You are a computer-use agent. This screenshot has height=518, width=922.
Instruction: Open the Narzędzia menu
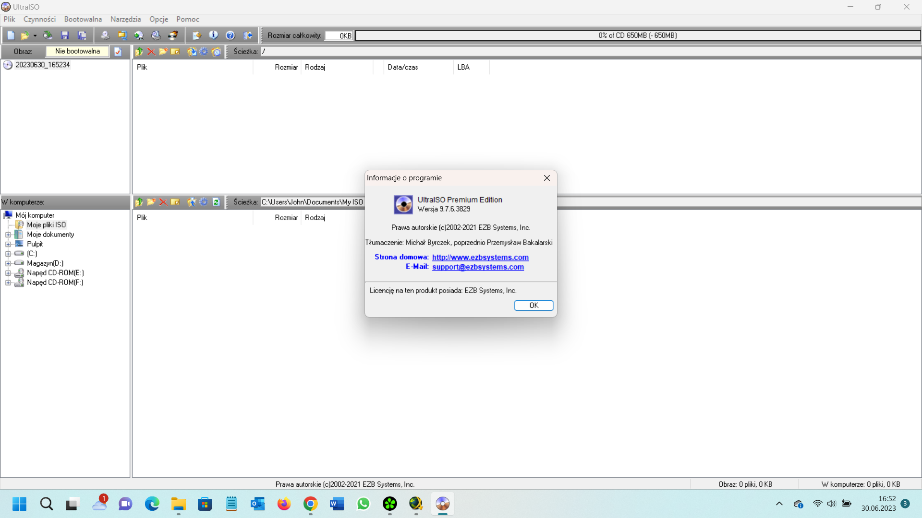[x=126, y=19]
